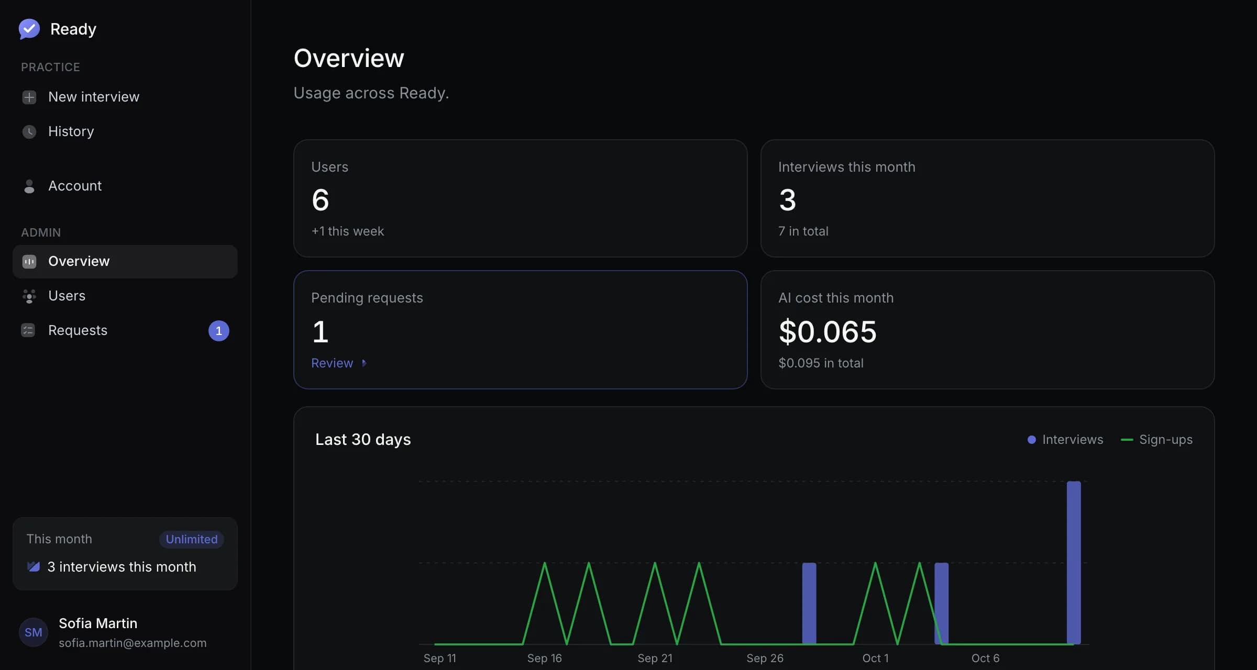
Task: Click the sofia.martin@example.com email
Action: (x=133, y=643)
